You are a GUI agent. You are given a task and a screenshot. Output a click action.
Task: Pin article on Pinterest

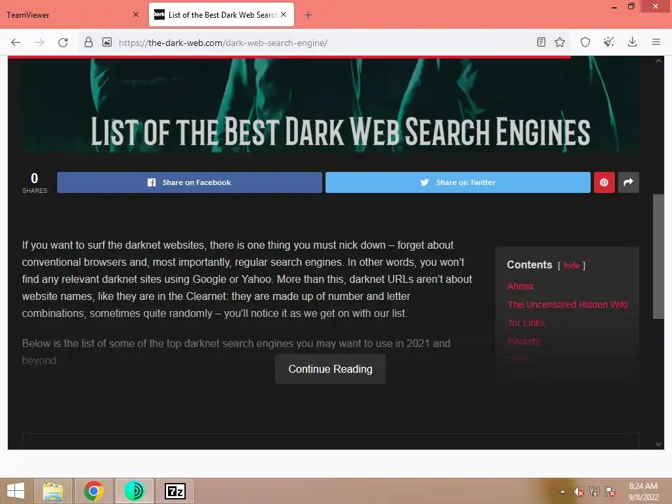(604, 182)
